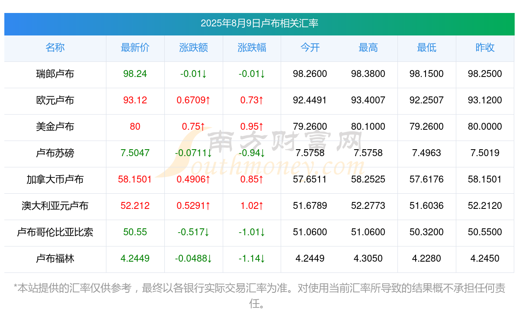Click change percent 0.85↑
Image resolution: width=519 pixels, height=317 pixels.
[x=252, y=179]
